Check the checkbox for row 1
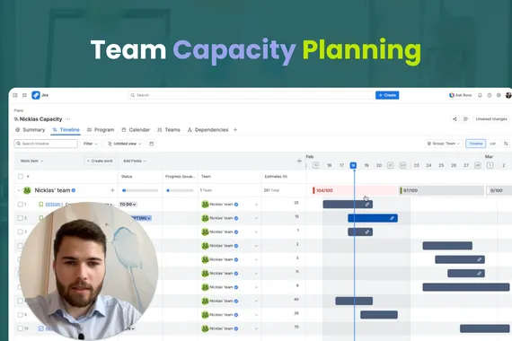 coord(21,205)
